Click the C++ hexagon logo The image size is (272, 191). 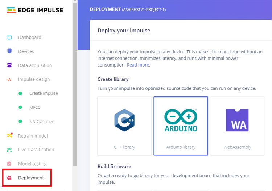(x=124, y=120)
